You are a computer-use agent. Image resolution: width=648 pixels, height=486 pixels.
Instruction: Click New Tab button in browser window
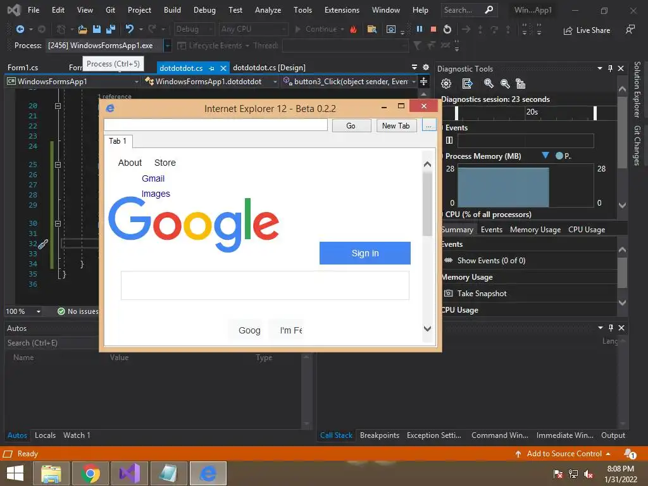(396, 126)
